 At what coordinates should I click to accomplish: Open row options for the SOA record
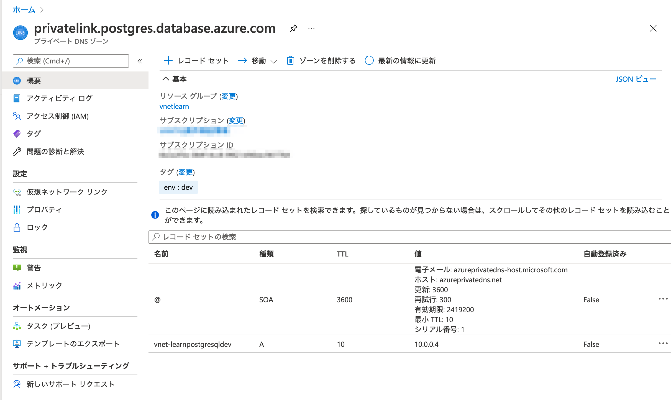point(663,299)
